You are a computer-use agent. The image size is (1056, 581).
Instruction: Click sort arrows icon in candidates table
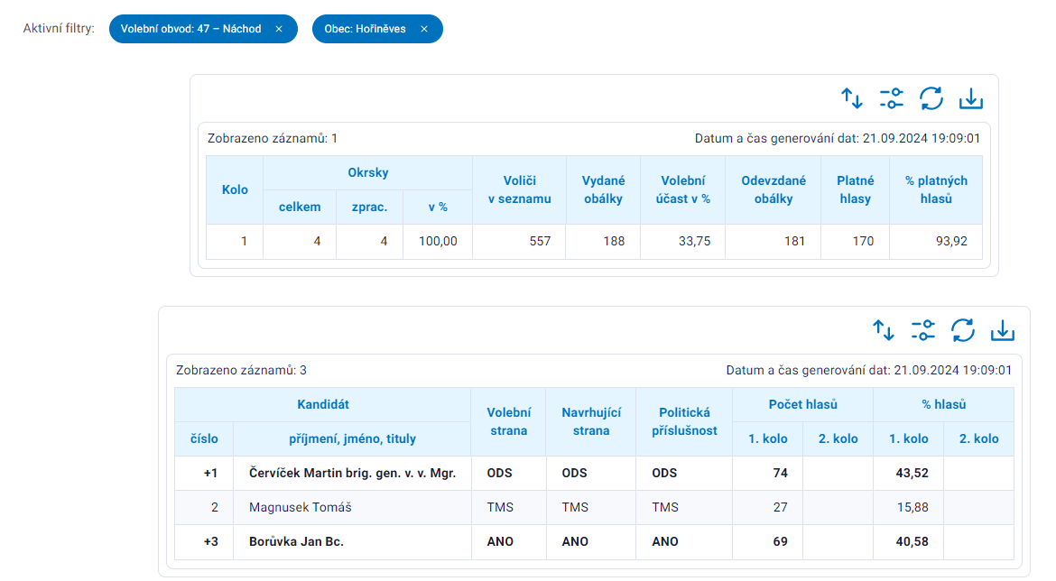tap(884, 330)
